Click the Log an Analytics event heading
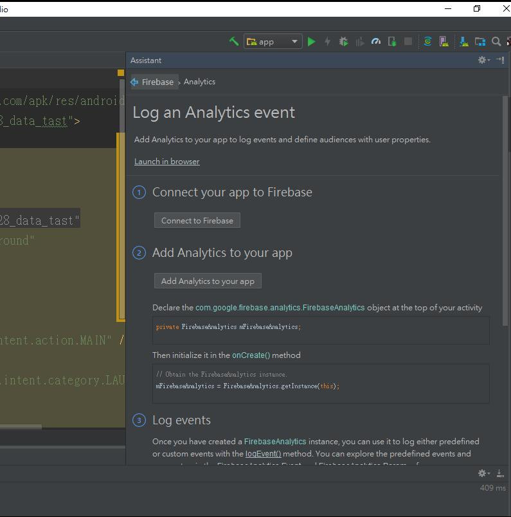511x517 pixels. (213, 113)
